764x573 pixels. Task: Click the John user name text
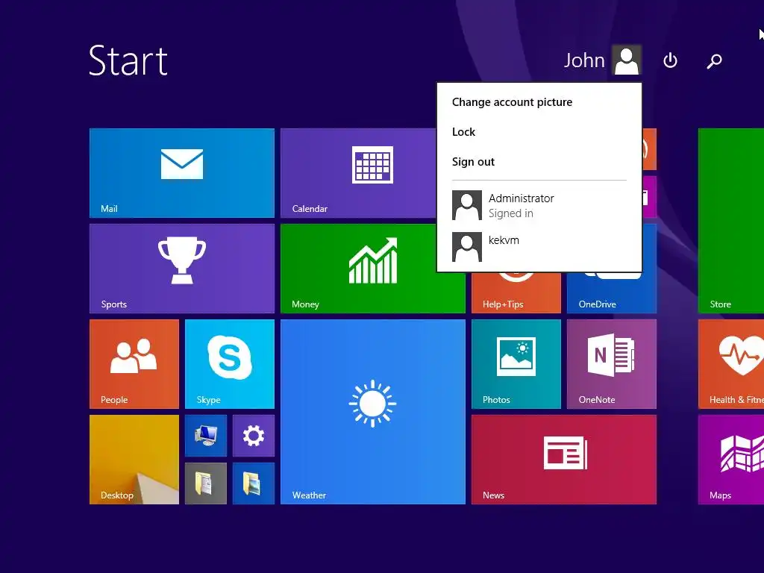(584, 60)
